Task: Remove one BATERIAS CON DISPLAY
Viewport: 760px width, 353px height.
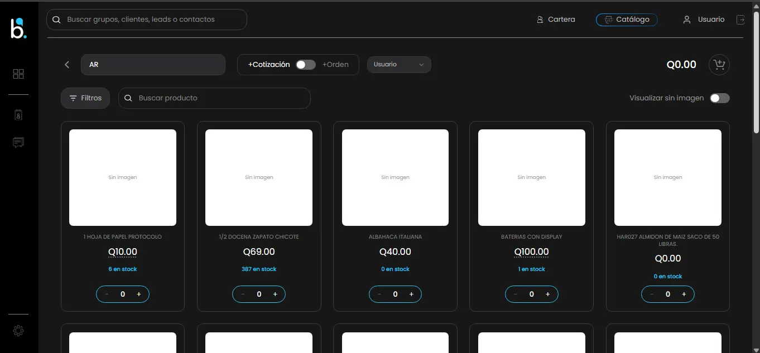Action: pos(516,294)
